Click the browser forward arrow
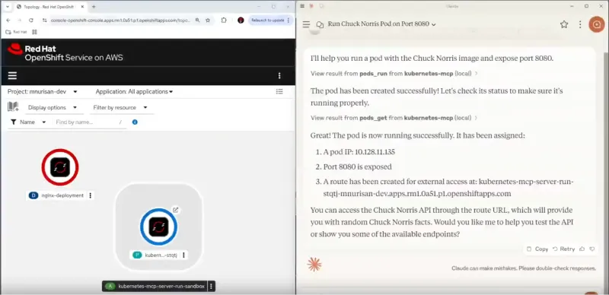 coord(20,21)
